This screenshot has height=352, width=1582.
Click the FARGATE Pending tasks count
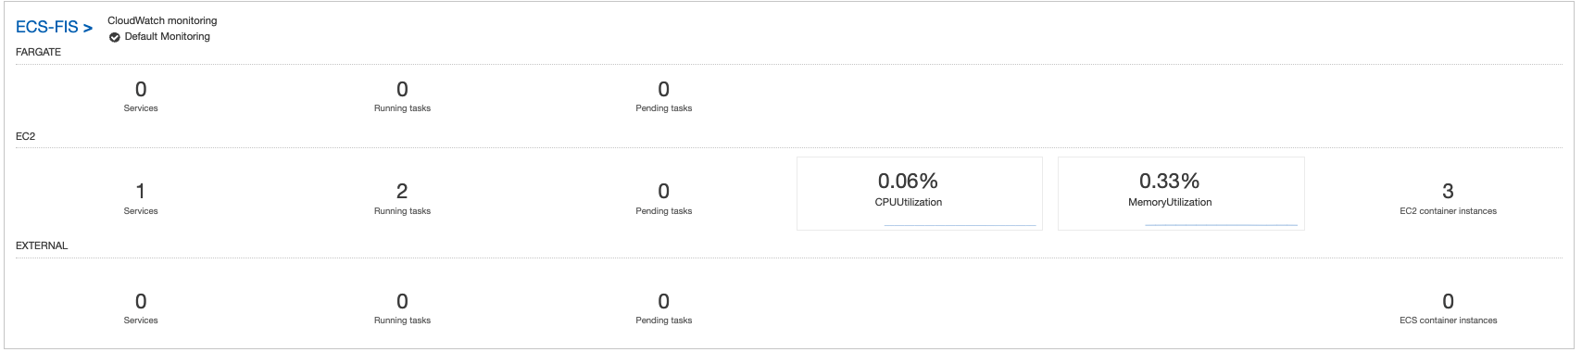pos(663,90)
